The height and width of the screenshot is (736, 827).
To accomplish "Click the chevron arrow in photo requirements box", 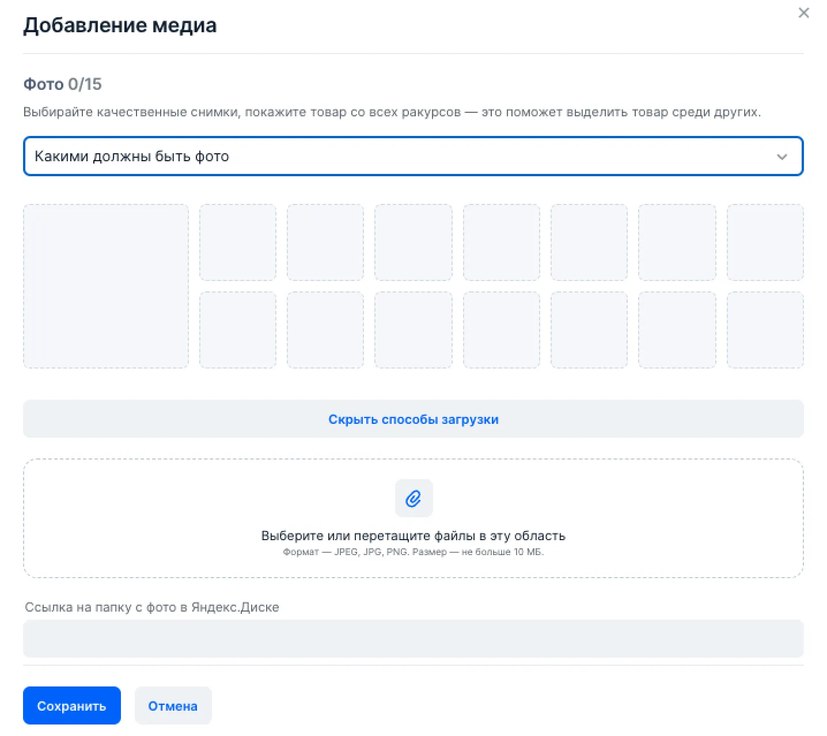I will click(x=782, y=157).
